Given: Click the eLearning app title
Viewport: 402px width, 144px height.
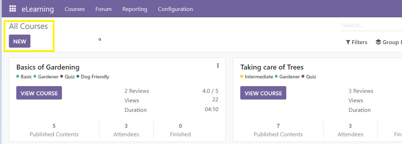Looking at the screenshot, I should tap(38, 9).
